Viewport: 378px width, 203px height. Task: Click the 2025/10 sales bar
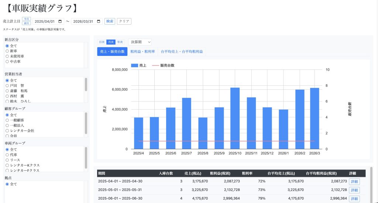pos(235,118)
